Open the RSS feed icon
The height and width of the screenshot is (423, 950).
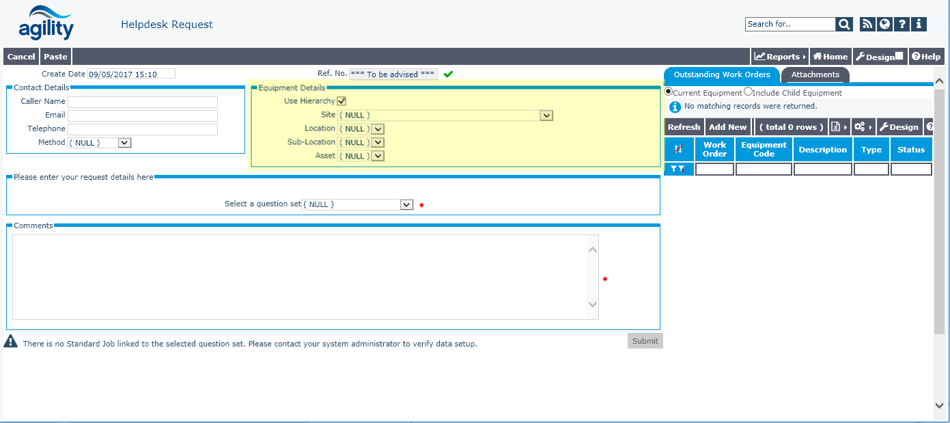[x=867, y=25]
